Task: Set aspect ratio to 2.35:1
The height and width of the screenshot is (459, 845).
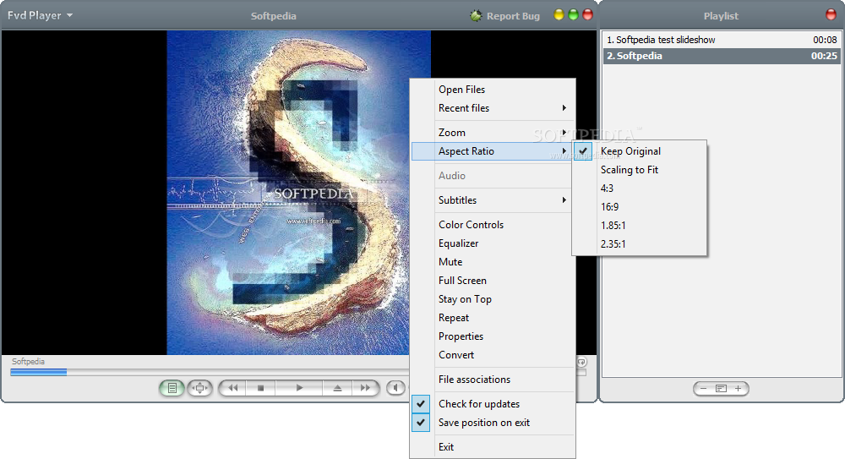Action: (x=640, y=244)
